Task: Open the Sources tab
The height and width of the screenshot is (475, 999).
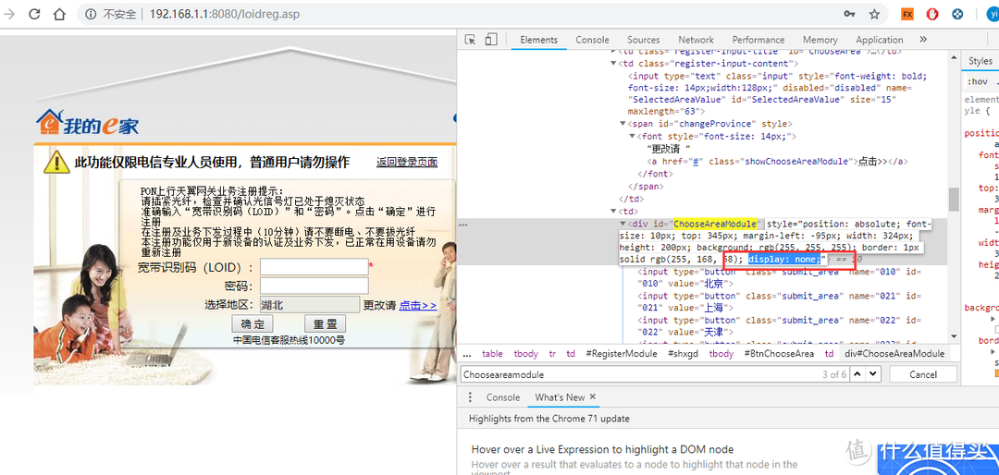Action: (x=644, y=40)
